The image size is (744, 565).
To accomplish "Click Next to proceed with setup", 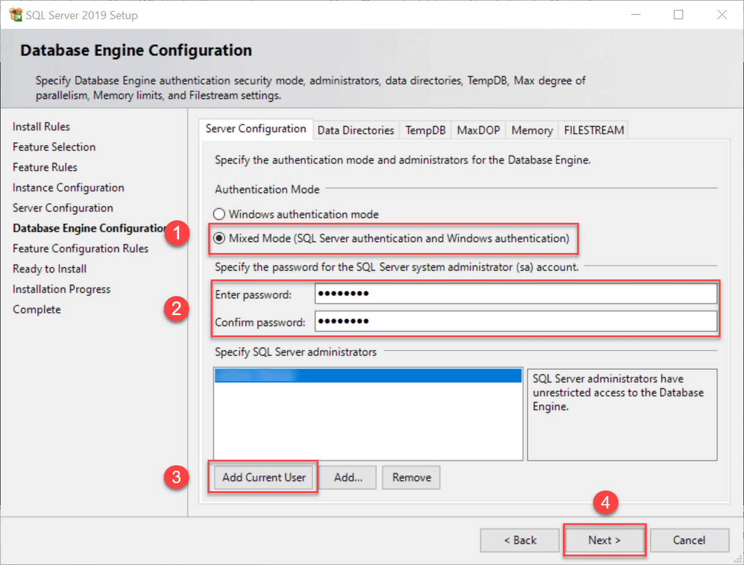I will tap(604, 540).
